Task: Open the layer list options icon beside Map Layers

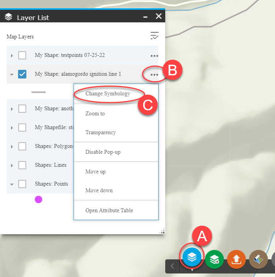Action: pos(154,36)
